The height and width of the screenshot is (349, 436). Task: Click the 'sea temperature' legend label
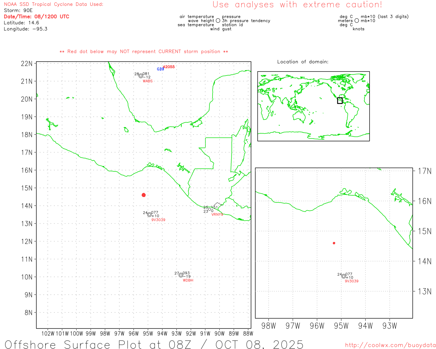coord(196,25)
